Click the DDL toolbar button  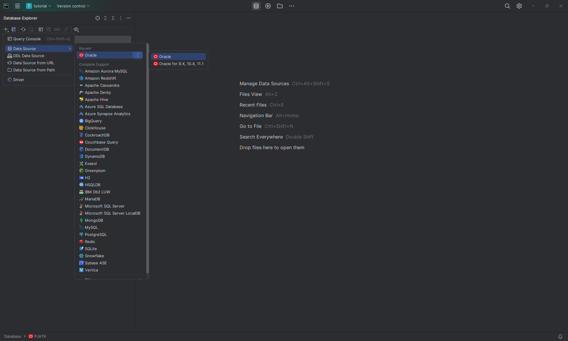57,29
